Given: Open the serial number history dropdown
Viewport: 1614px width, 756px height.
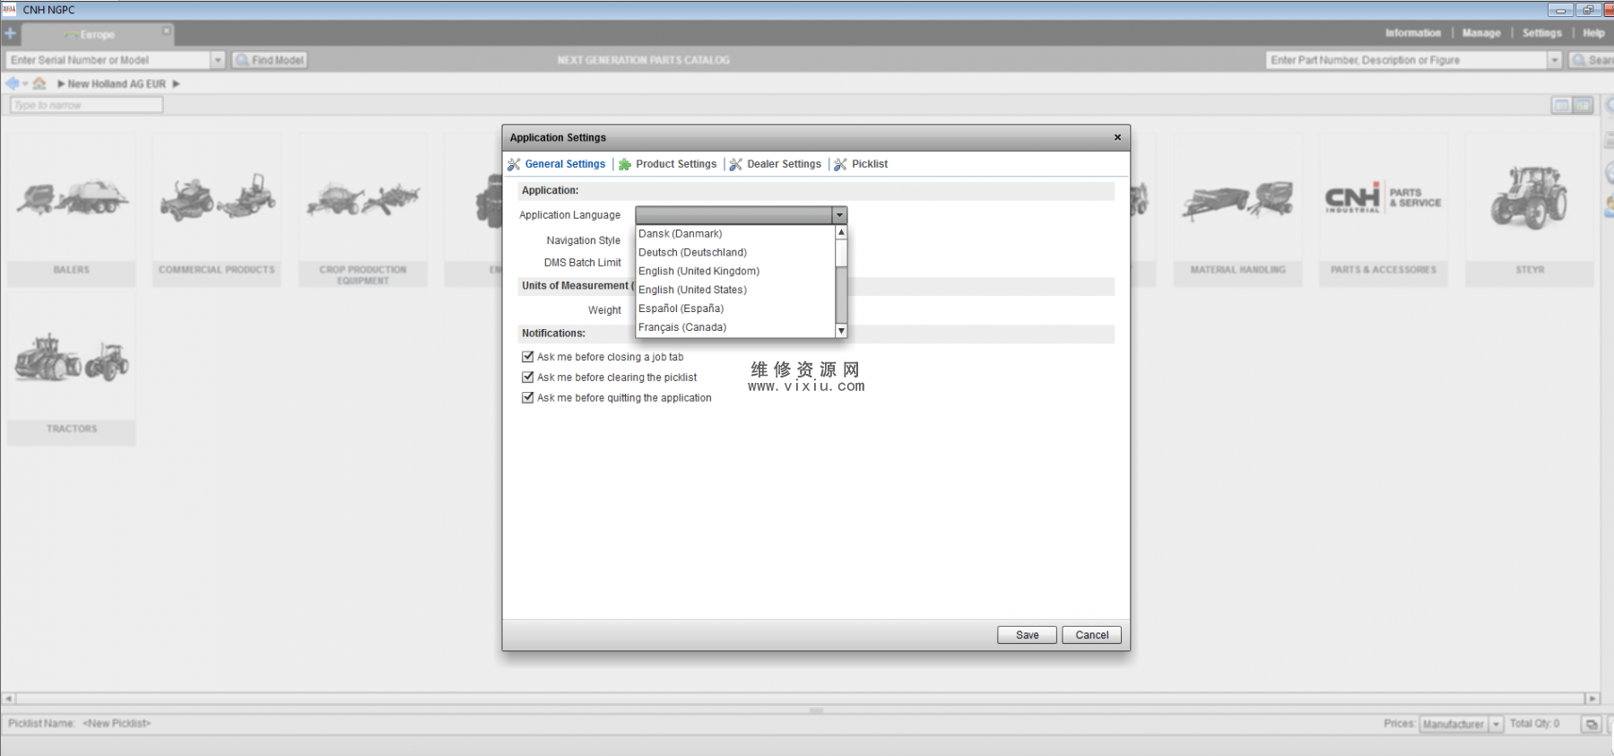Looking at the screenshot, I should coord(218,60).
